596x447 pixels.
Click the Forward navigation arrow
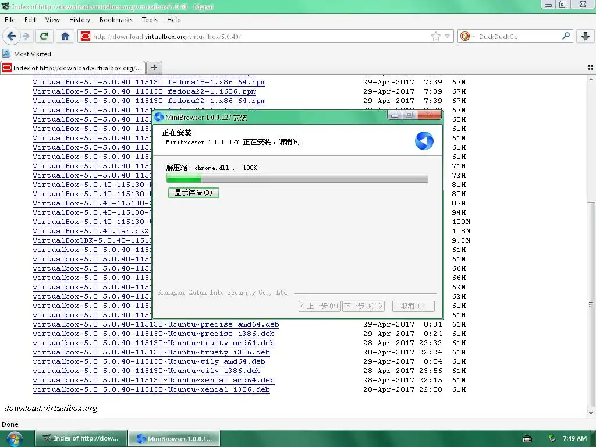point(26,36)
